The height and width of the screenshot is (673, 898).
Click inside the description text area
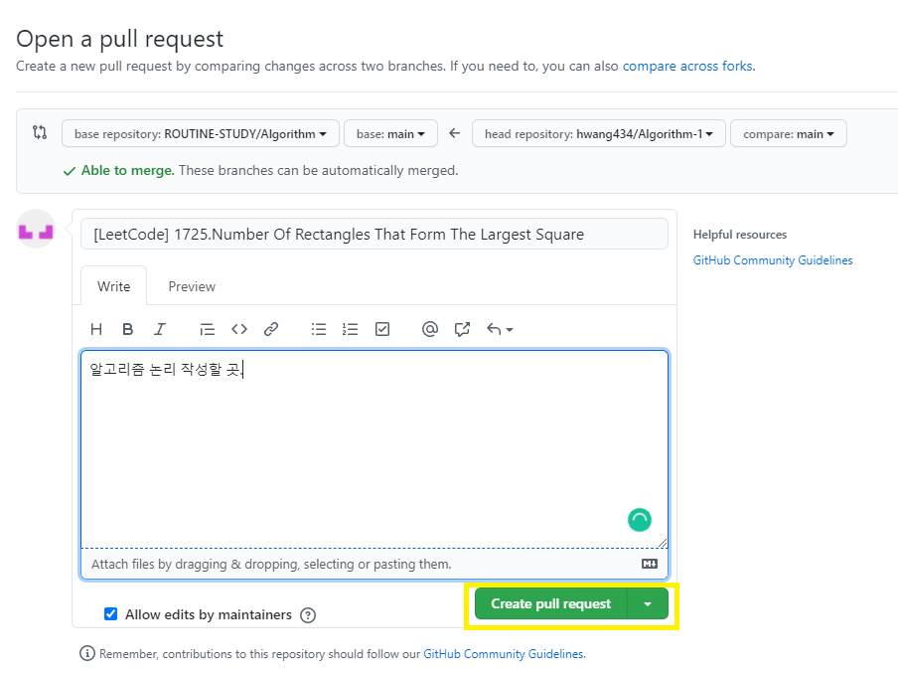(x=374, y=449)
